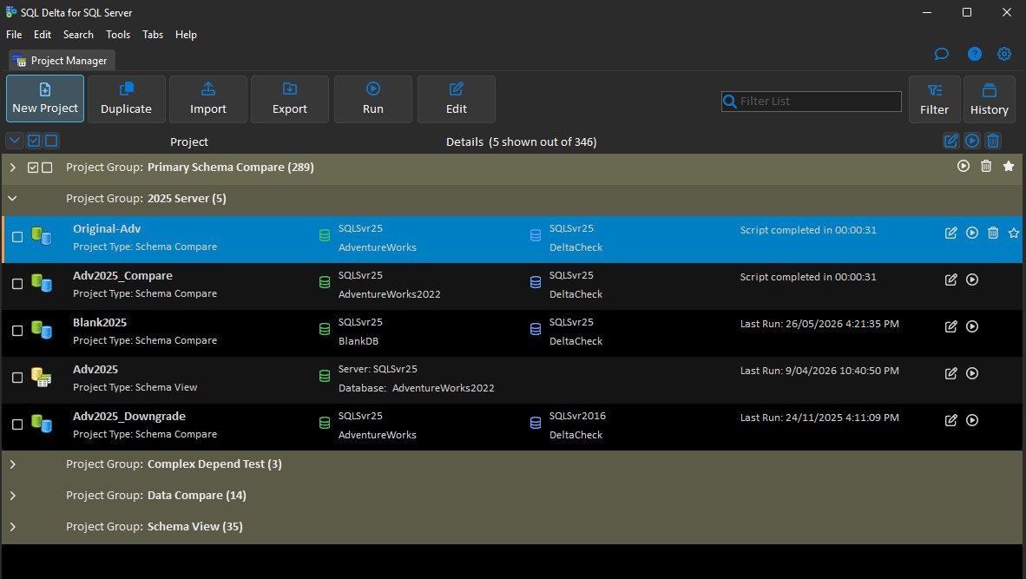This screenshot has height=579, width=1026.
Task: Click the header delete selected trash icon
Action: pyautogui.click(x=993, y=141)
